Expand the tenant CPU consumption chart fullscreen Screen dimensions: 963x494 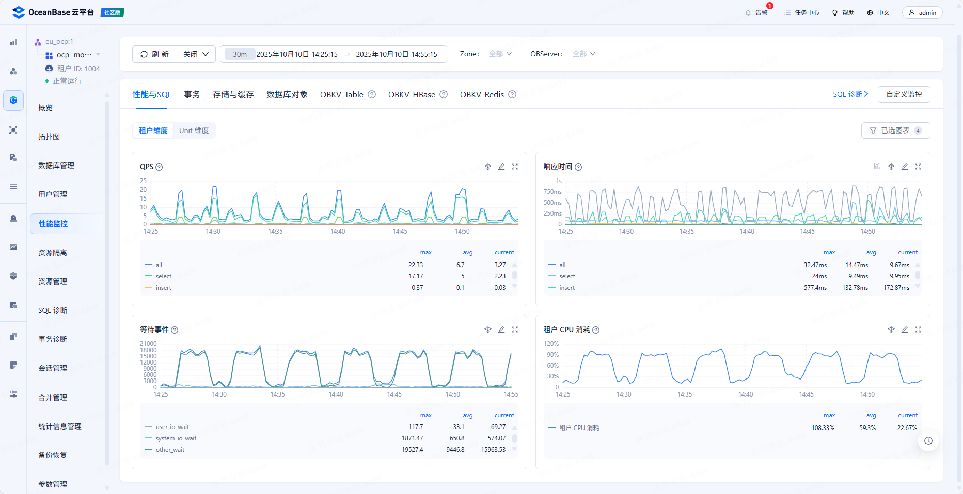(x=918, y=330)
